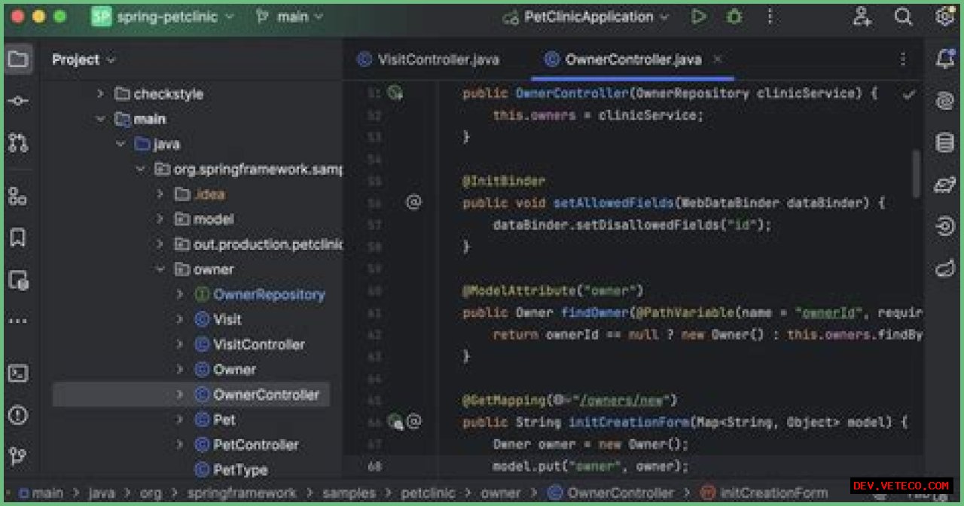Expand the out.production.petclinic folder
Image resolution: width=964 pixels, height=506 pixels.
tap(160, 245)
